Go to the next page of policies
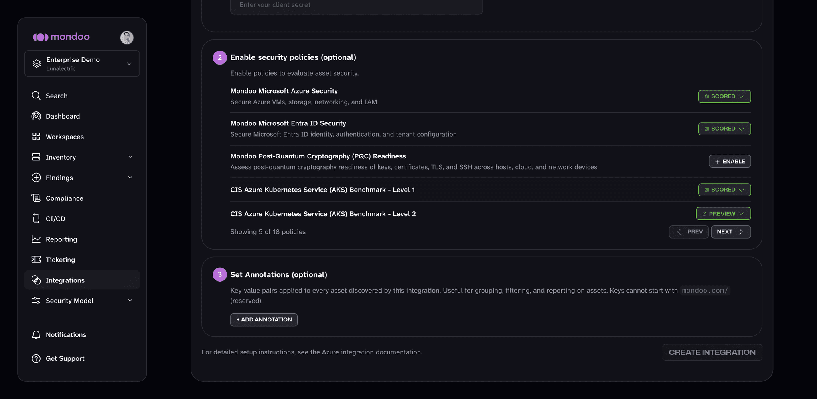817x399 pixels. click(731, 232)
